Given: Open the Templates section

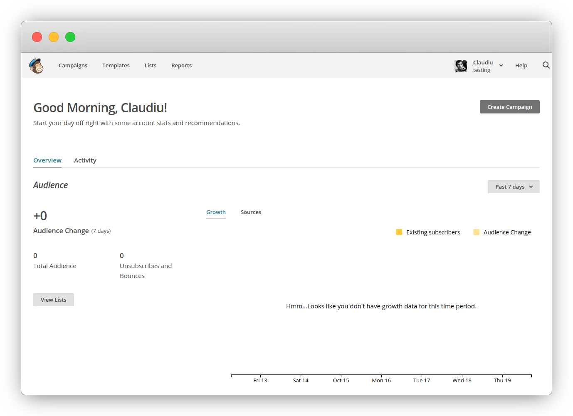Looking at the screenshot, I should [x=116, y=65].
